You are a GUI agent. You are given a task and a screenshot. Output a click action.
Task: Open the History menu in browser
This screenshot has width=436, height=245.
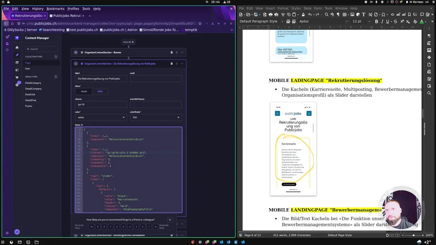click(37, 9)
